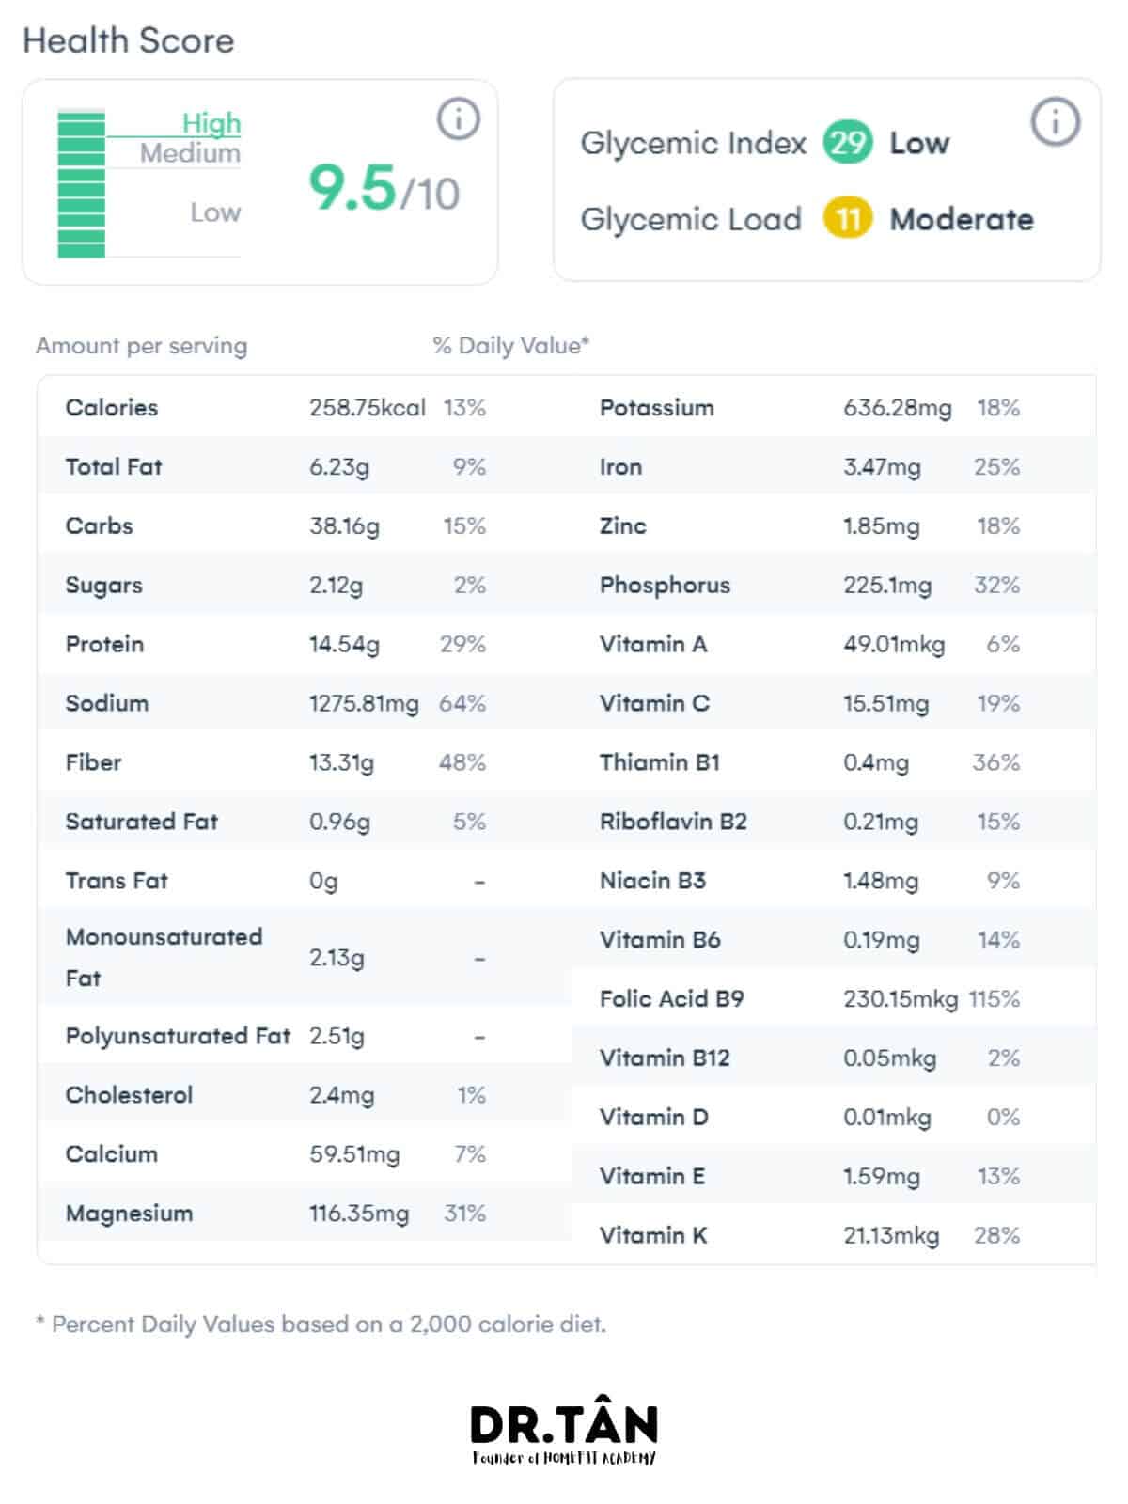Viewport: 1128px width, 1504px height.
Task: Click the green health score bar gauge
Action: [x=82, y=184]
